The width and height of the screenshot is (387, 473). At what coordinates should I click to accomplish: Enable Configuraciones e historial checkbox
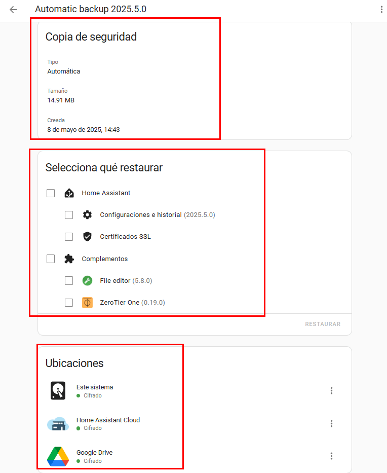(69, 215)
